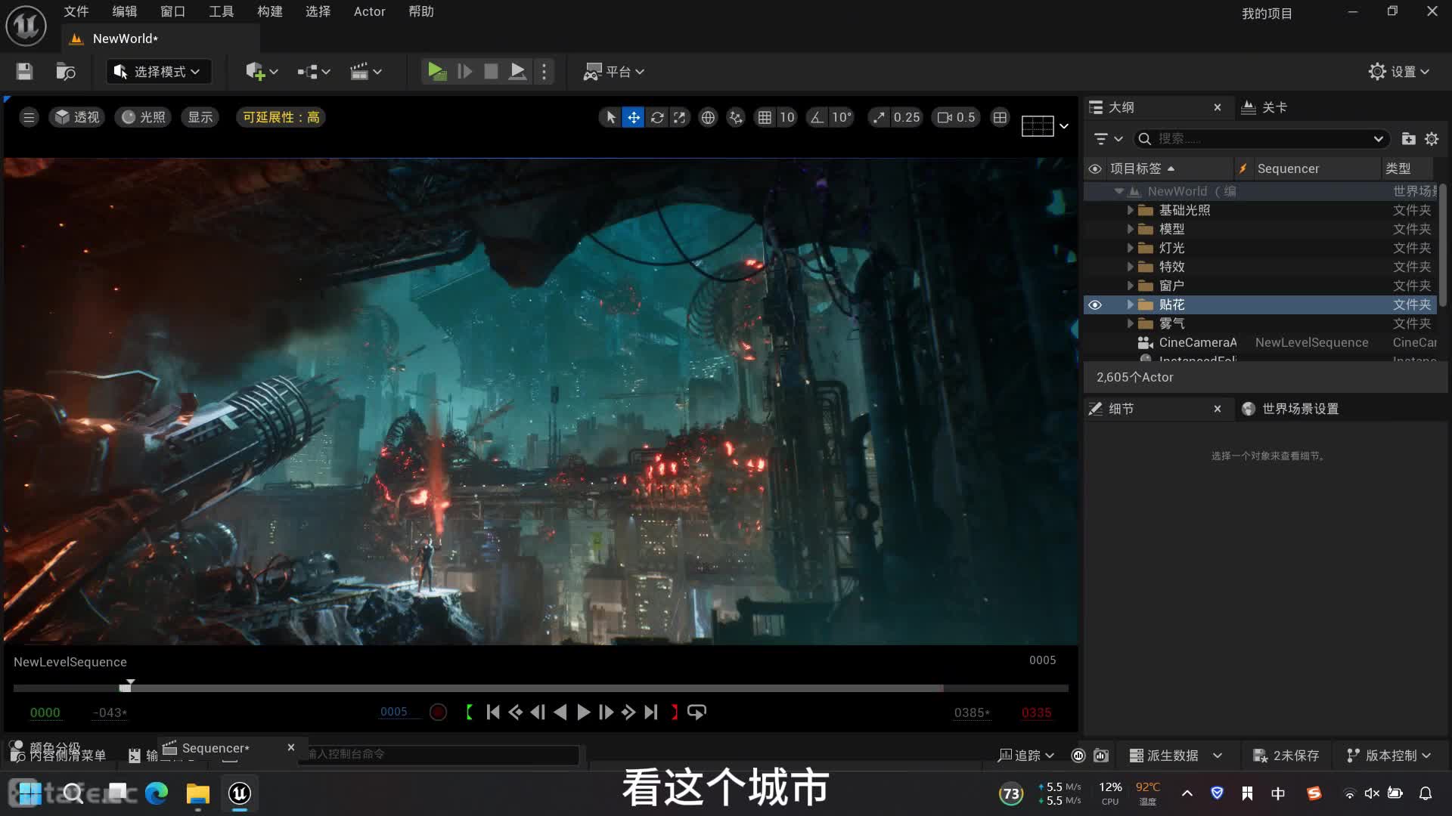
Task: Open the rotation snap value 10°
Action: click(x=841, y=117)
